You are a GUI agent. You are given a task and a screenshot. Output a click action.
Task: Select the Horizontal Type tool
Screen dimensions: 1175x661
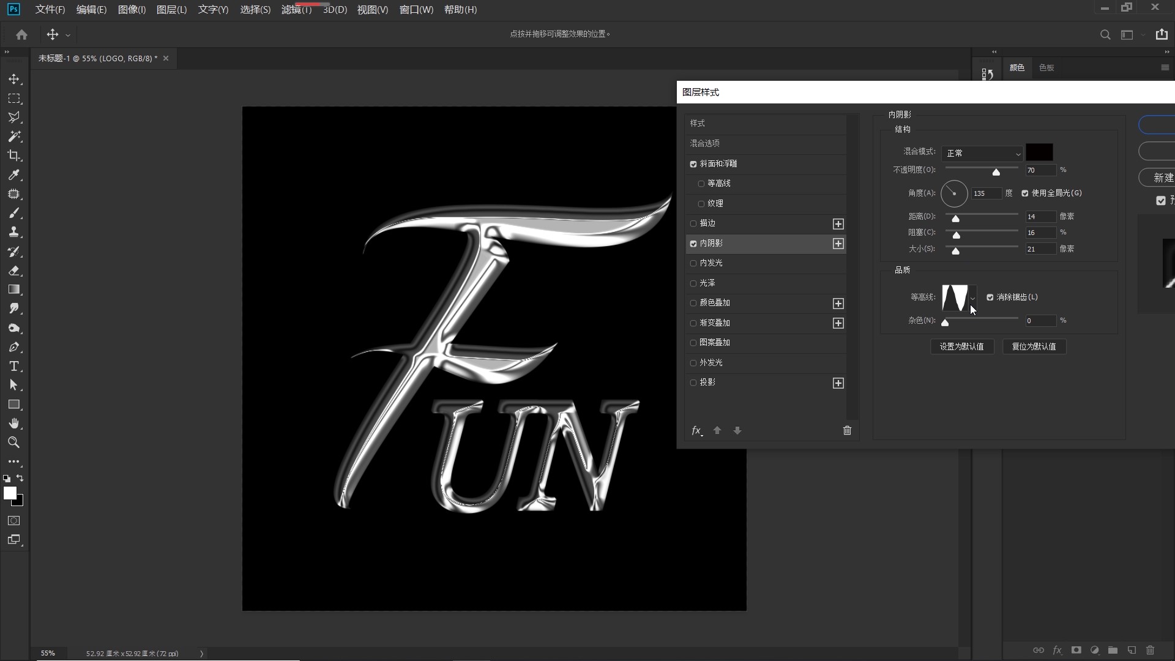[x=13, y=366]
